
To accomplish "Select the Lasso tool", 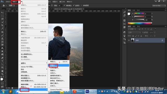I will 2,19.
